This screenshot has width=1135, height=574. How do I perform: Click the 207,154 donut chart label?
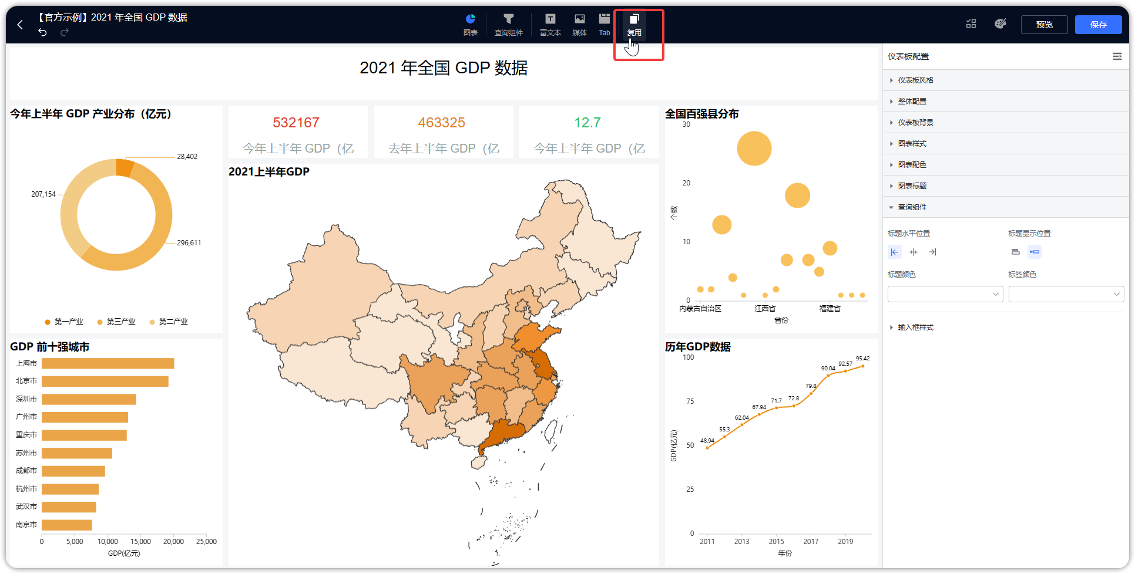43,194
